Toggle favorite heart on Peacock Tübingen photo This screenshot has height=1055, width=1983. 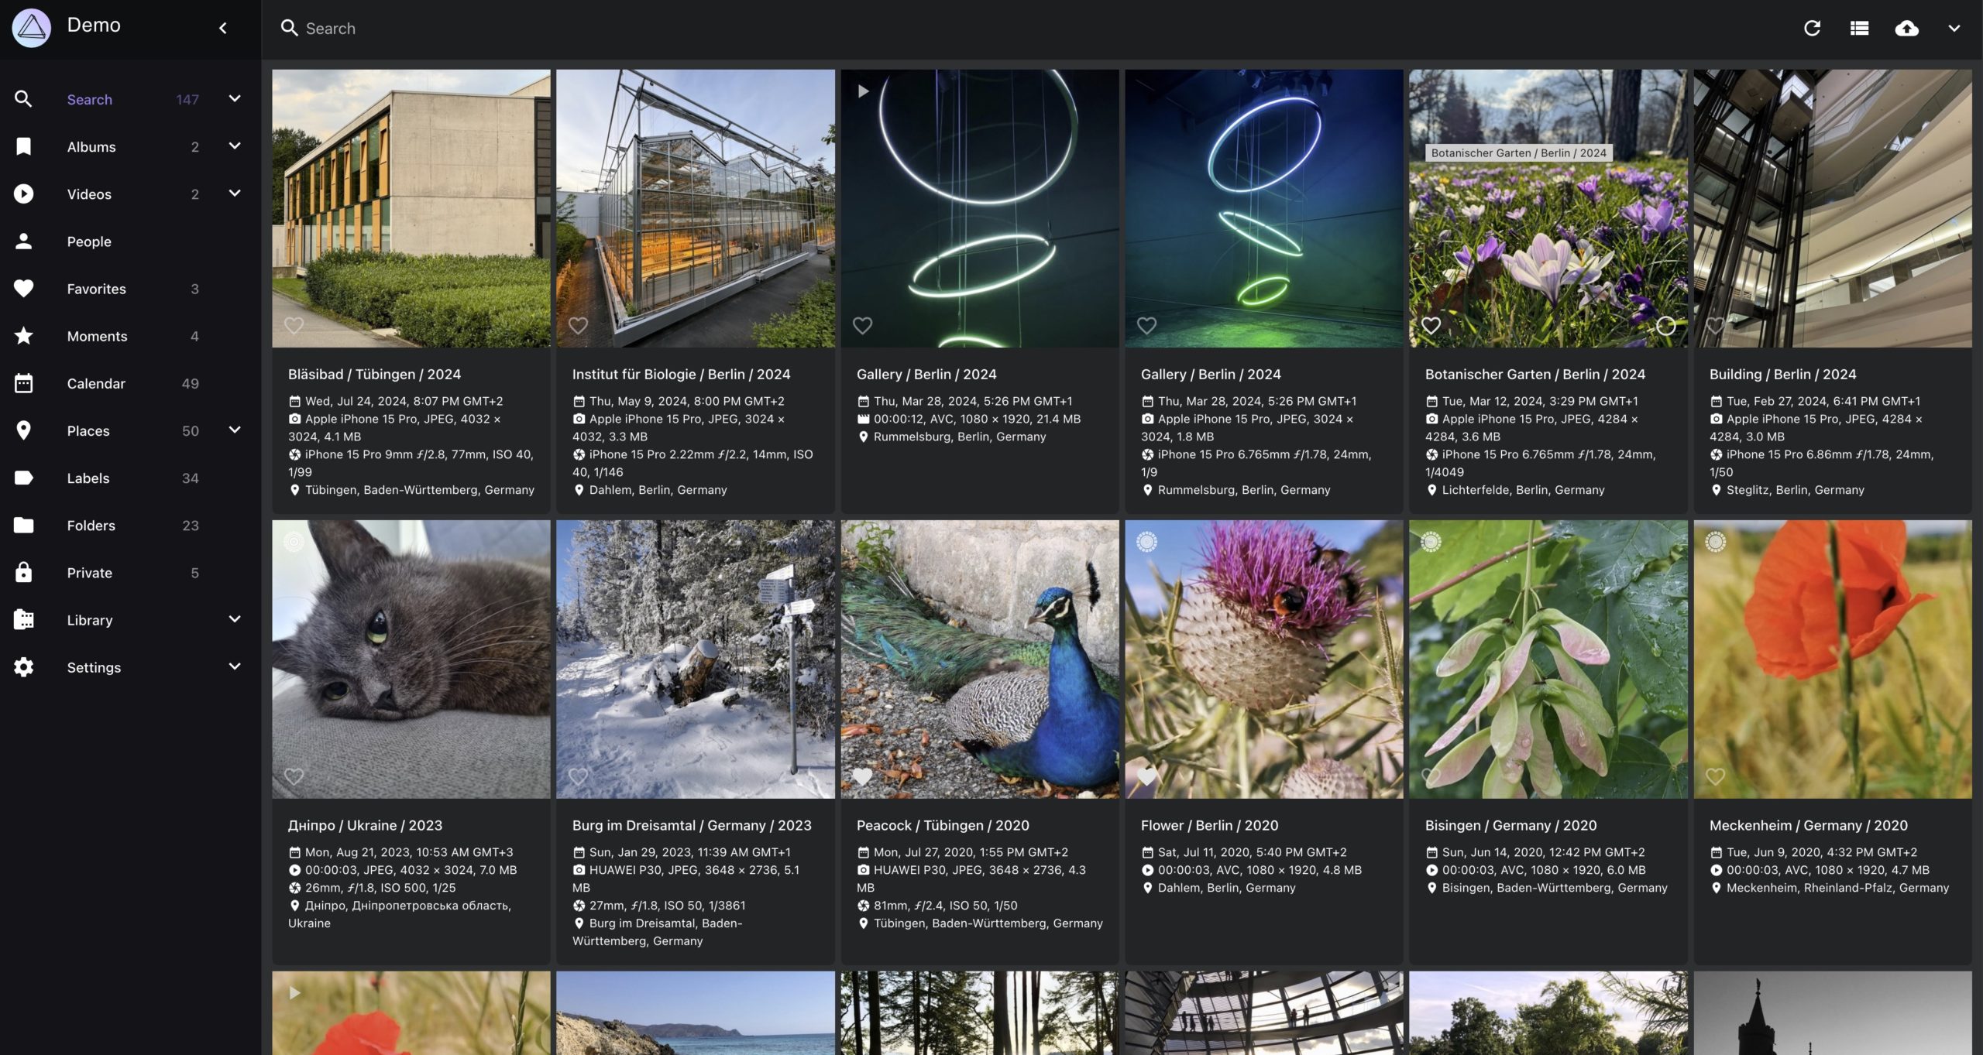click(x=862, y=776)
